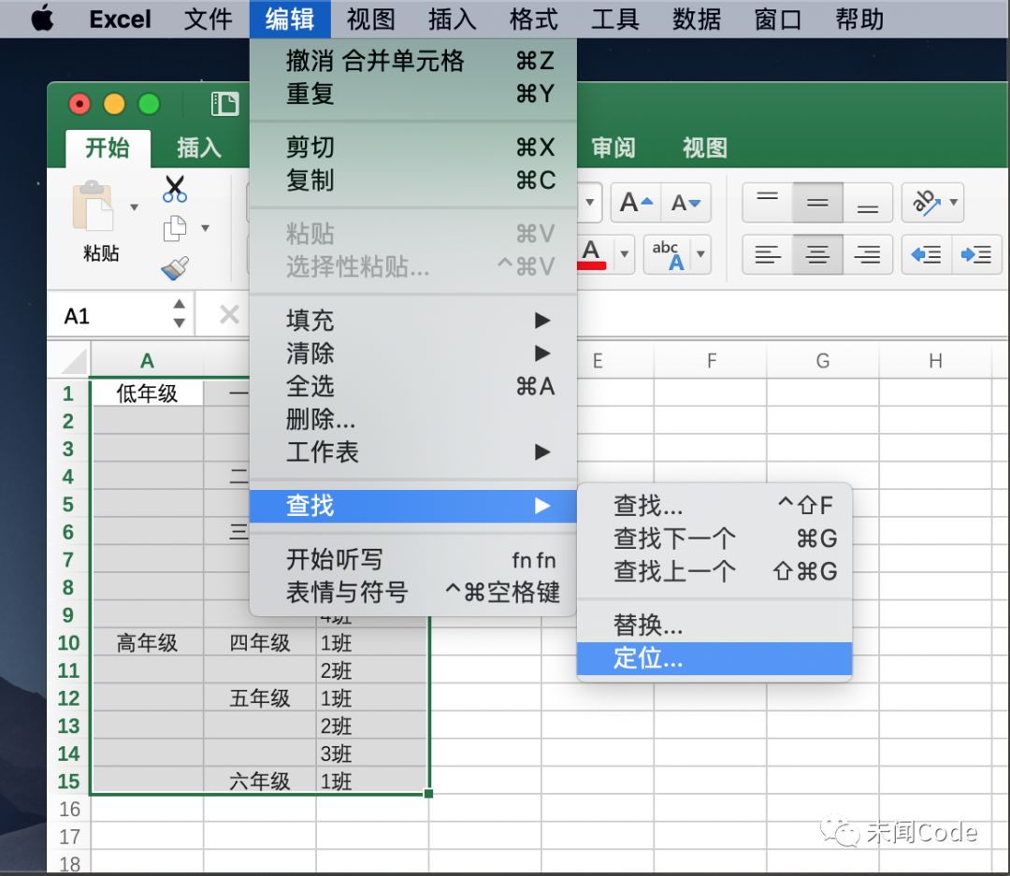Select the entire sheet corner triangle
Image resolution: width=1010 pixels, height=876 pixels.
pos(74,362)
